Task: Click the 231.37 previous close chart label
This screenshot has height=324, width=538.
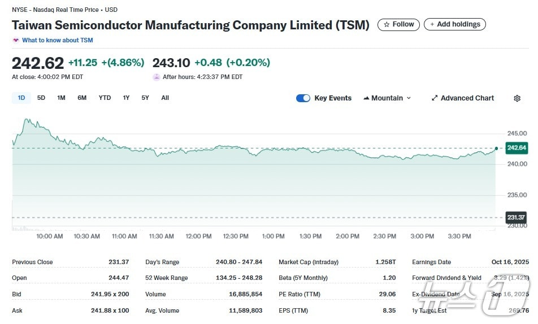Action: pyautogui.click(x=516, y=217)
